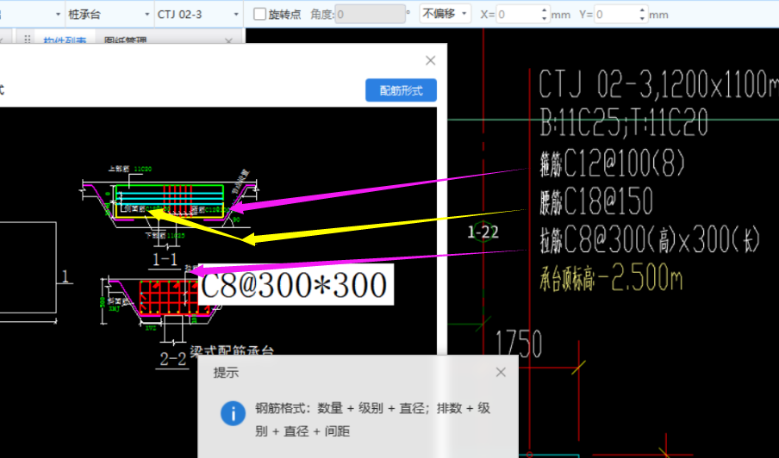The image size is (779, 458).
Task: Click the 2-2 section title
Action: tap(173, 359)
